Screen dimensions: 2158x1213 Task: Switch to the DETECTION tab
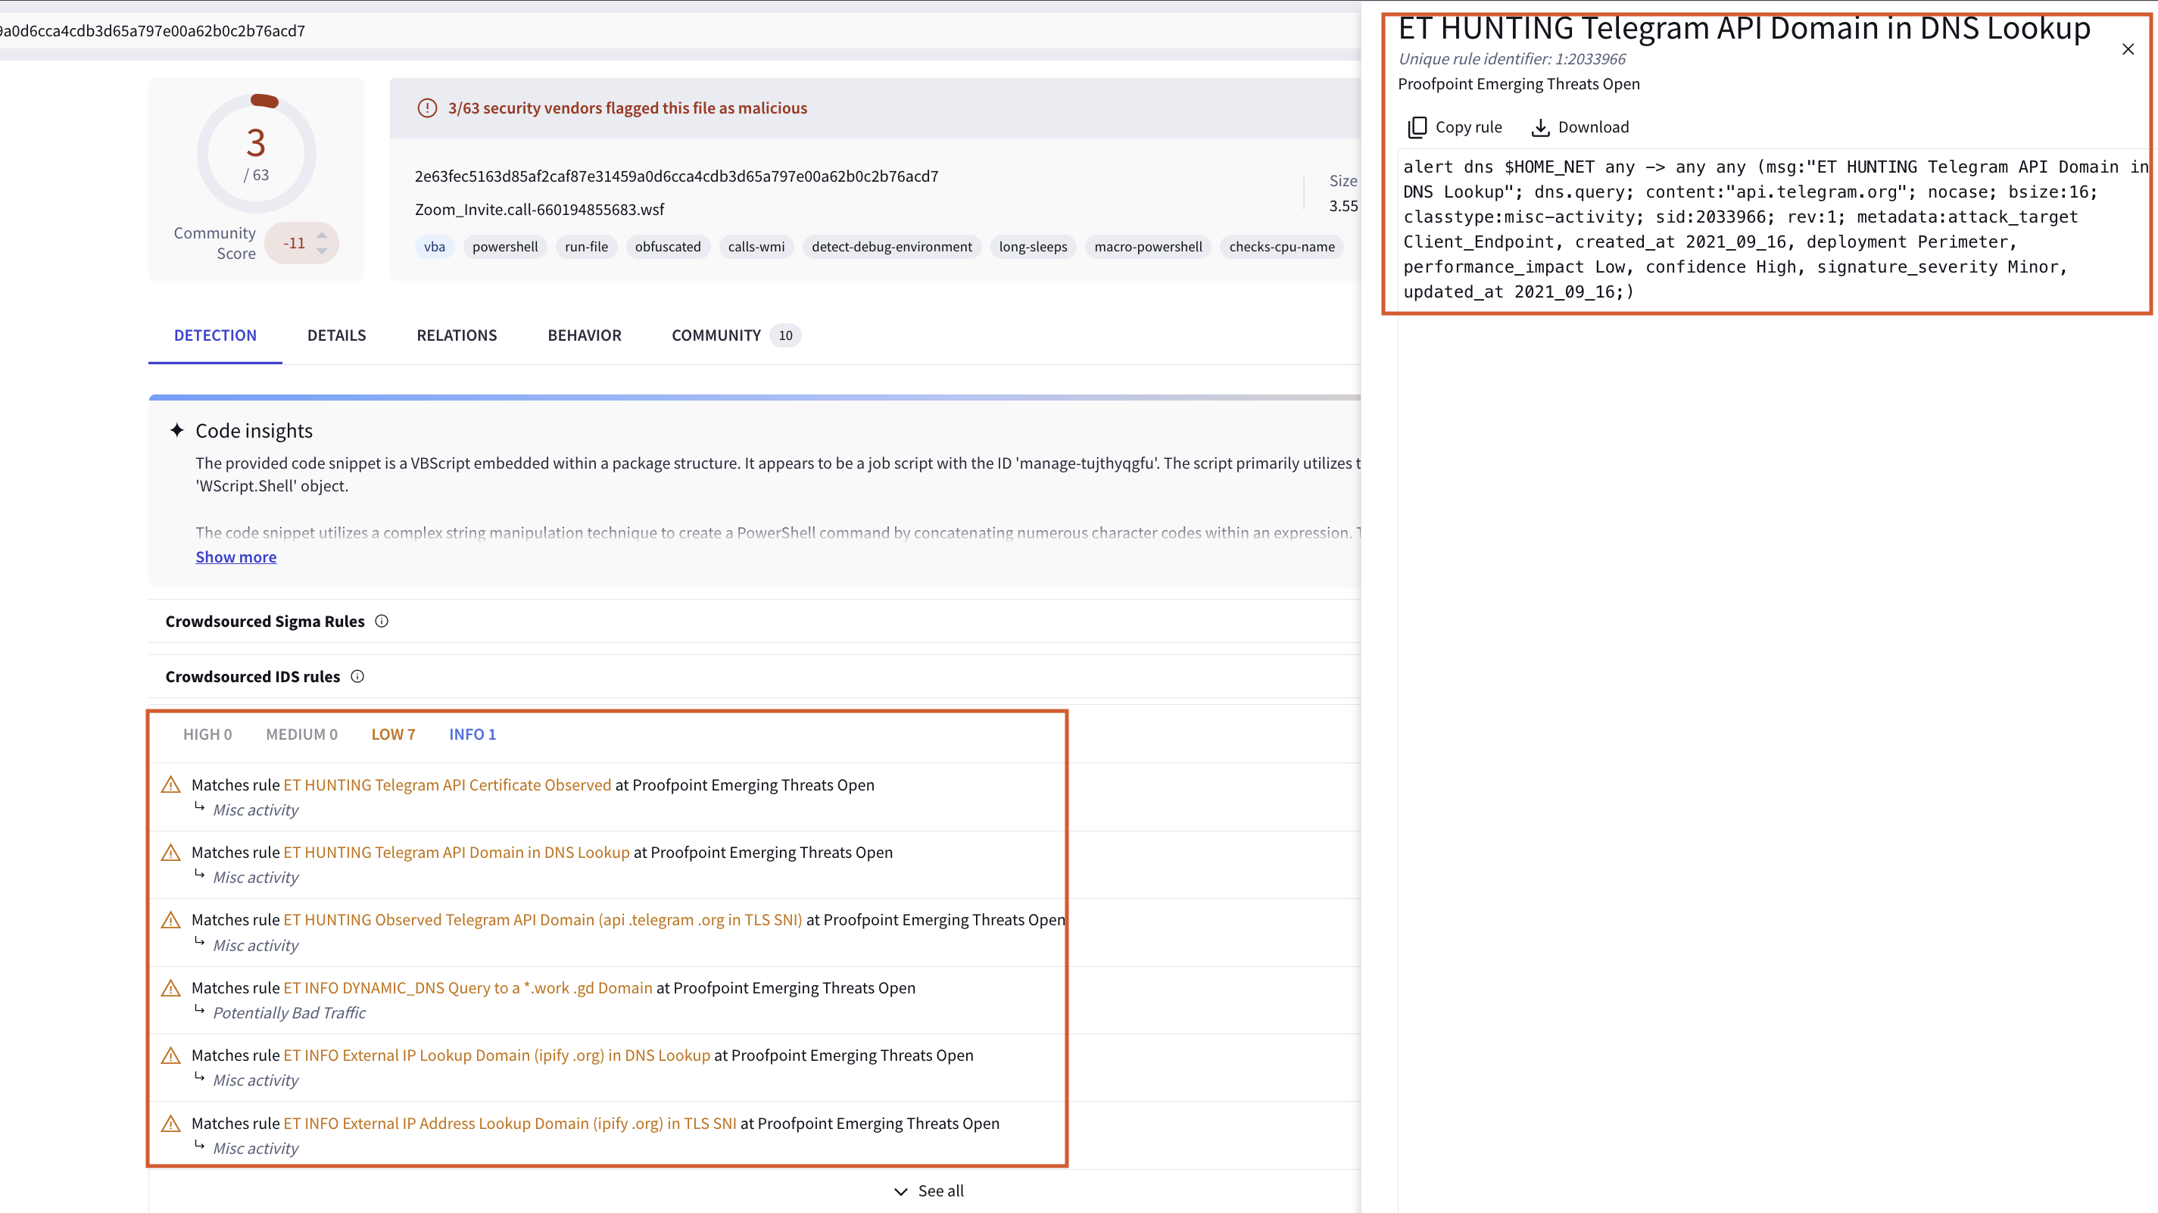click(215, 335)
